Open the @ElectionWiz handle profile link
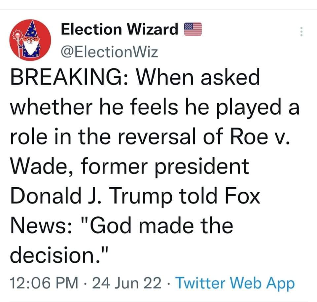 coord(110,52)
